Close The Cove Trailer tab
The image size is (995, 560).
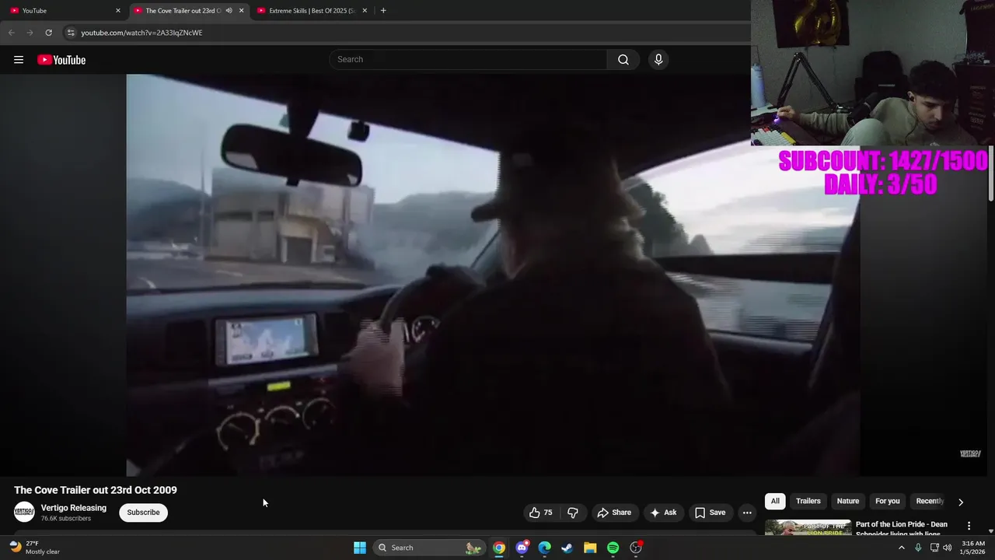(x=241, y=11)
